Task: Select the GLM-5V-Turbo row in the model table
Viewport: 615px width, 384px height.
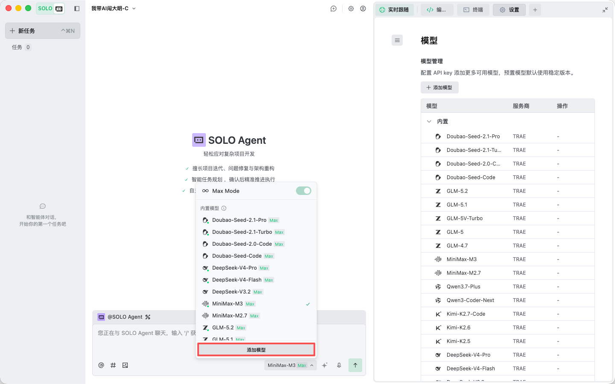Action: click(x=508, y=218)
